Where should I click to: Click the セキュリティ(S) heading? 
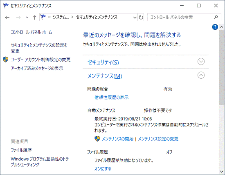tap(103, 62)
